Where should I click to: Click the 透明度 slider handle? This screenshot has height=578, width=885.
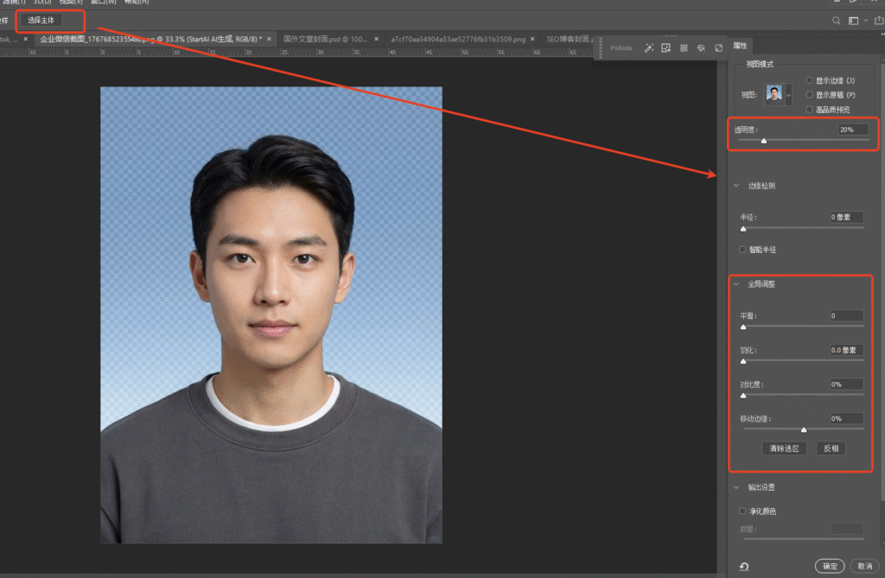[x=763, y=140]
